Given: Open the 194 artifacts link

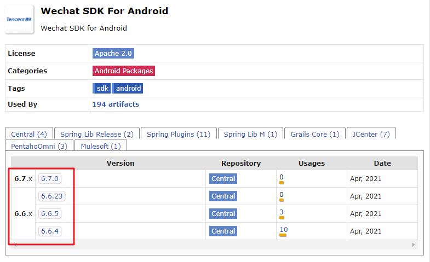Looking at the screenshot, I should click(x=116, y=104).
